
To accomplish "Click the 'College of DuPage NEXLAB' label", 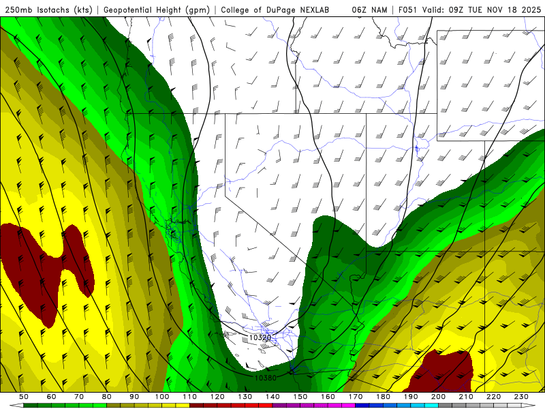I will click(x=275, y=10).
